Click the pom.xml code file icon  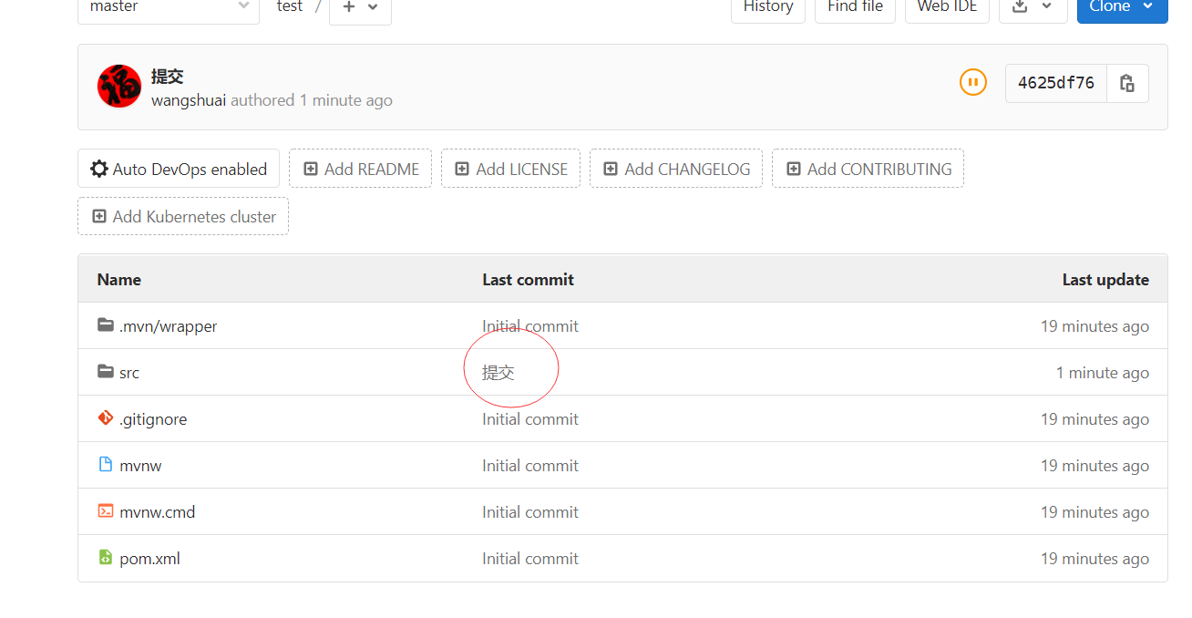coord(106,557)
